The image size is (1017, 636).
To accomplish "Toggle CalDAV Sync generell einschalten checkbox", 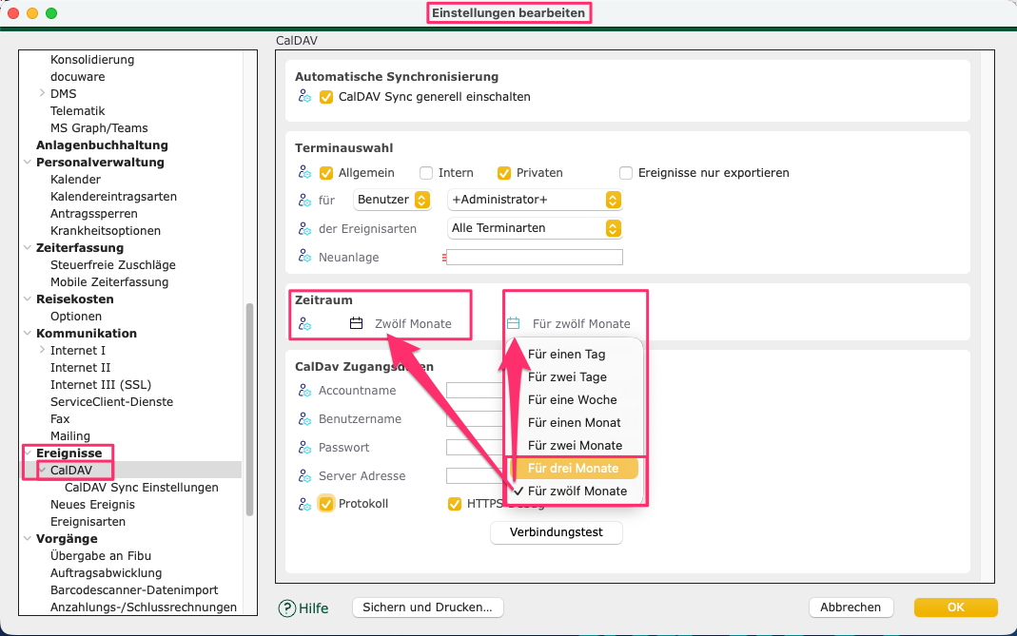I will point(326,97).
